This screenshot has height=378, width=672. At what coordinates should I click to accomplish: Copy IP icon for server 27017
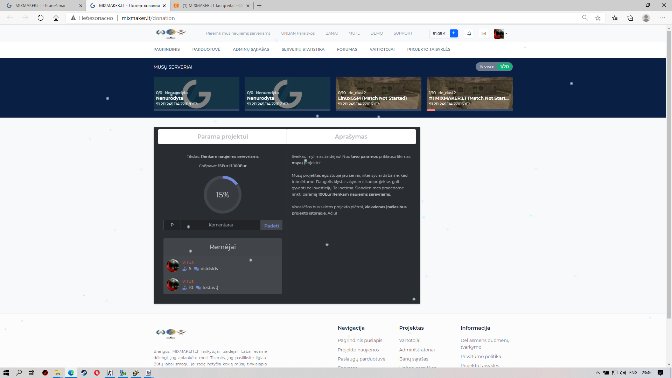click(286, 104)
